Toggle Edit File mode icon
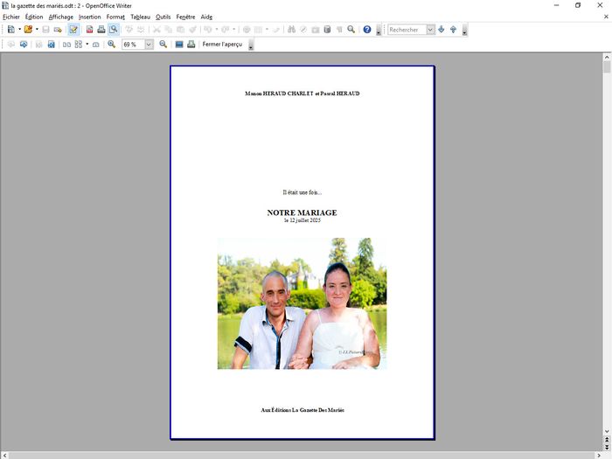 pos(73,29)
